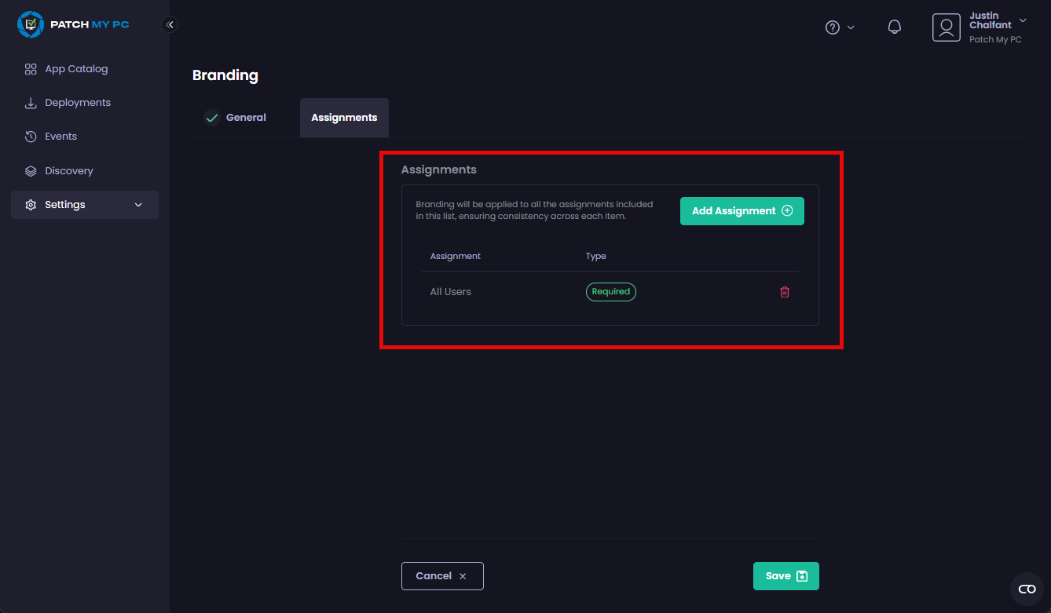Click the Add Assignment button
The width and height of the screenshot is (1051, 613).
[x=742, y=211]
